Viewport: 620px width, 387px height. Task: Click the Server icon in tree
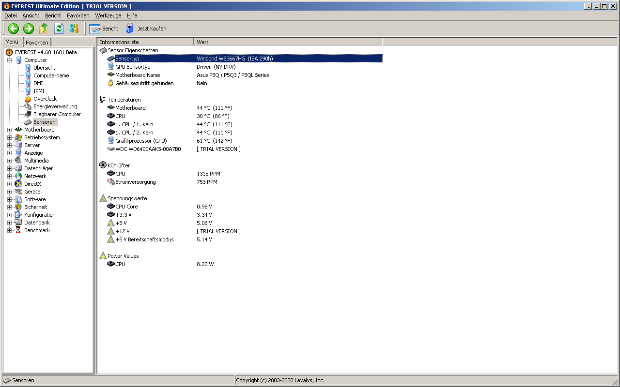click(18, 145)
